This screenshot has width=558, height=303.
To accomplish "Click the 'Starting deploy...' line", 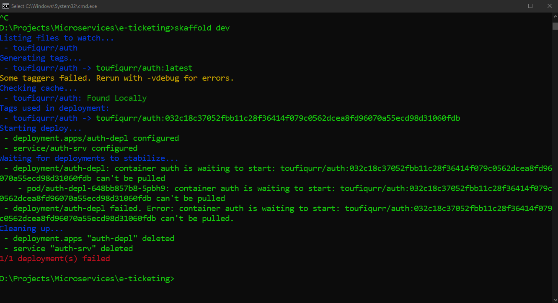I will 41,128.
